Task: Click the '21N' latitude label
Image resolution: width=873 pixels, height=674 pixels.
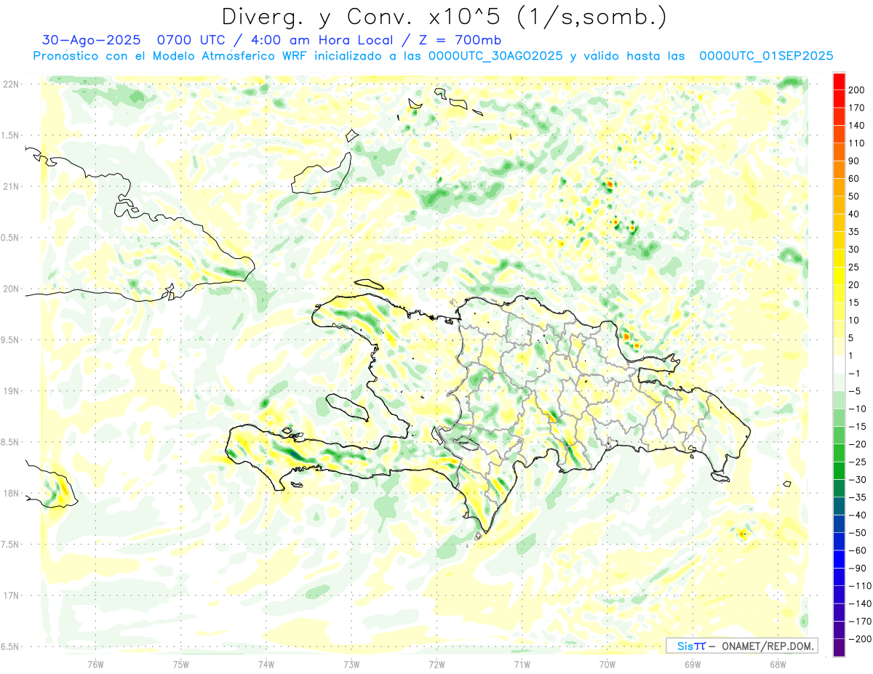Action: pyautogui.click(x=11, y=186)
